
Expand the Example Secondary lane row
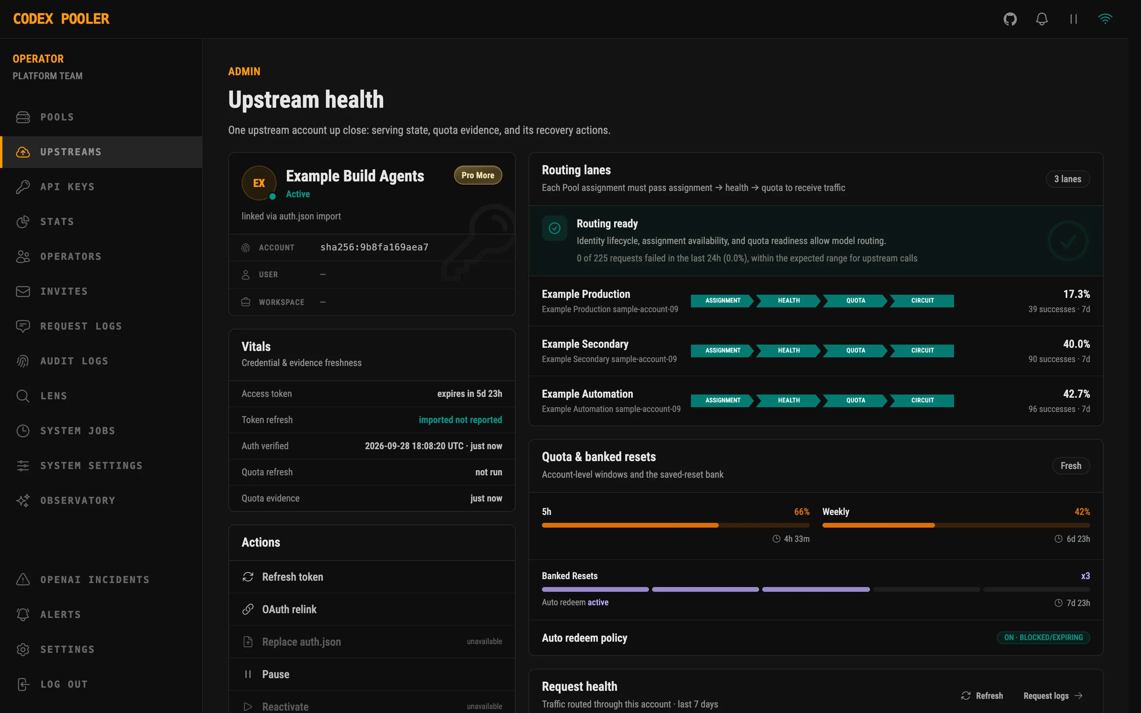pyautogui.click(x=816, y=351)
